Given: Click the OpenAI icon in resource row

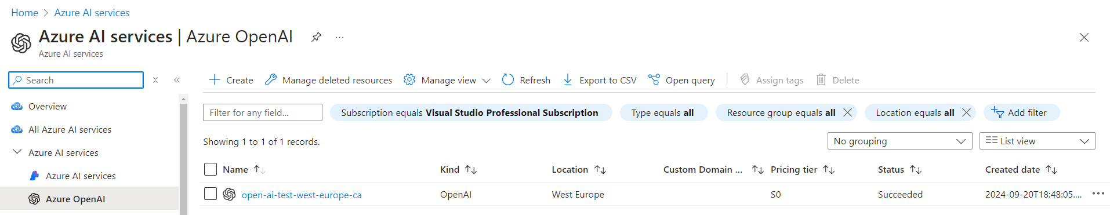Looking at the screenshot, I should pyautogui.click(x=229, y=194).
